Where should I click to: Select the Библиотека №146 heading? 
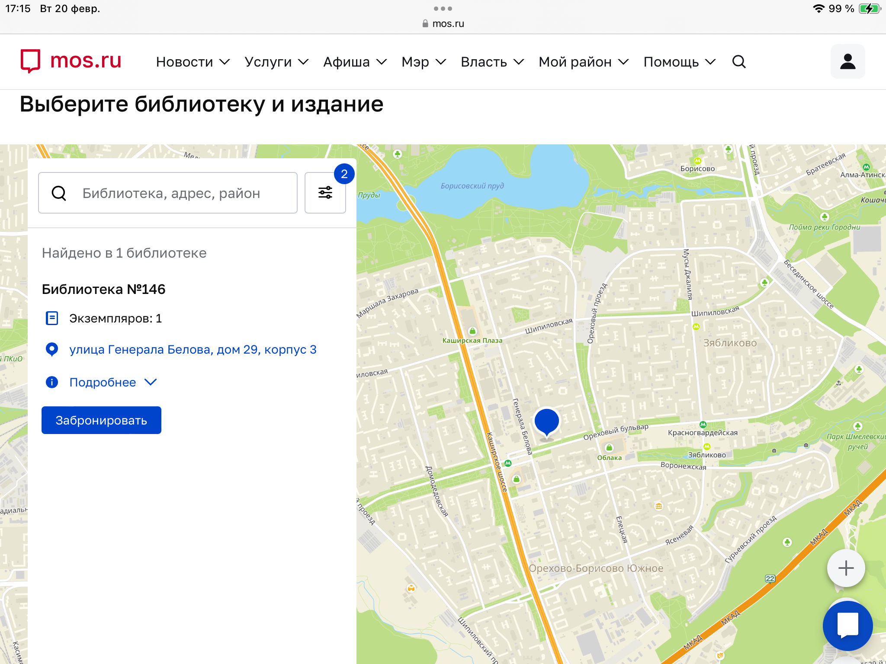(103, 289)
